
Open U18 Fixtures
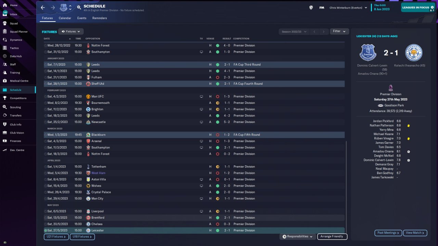coord(82,236)
